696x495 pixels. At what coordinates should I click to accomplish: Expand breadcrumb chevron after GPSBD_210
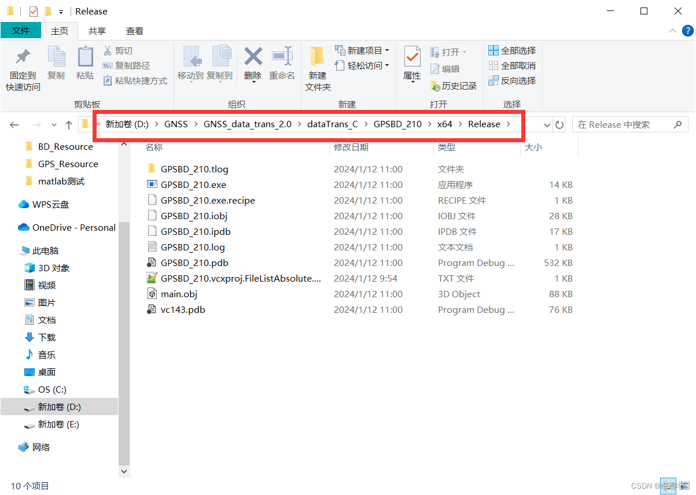pos(428,124)
